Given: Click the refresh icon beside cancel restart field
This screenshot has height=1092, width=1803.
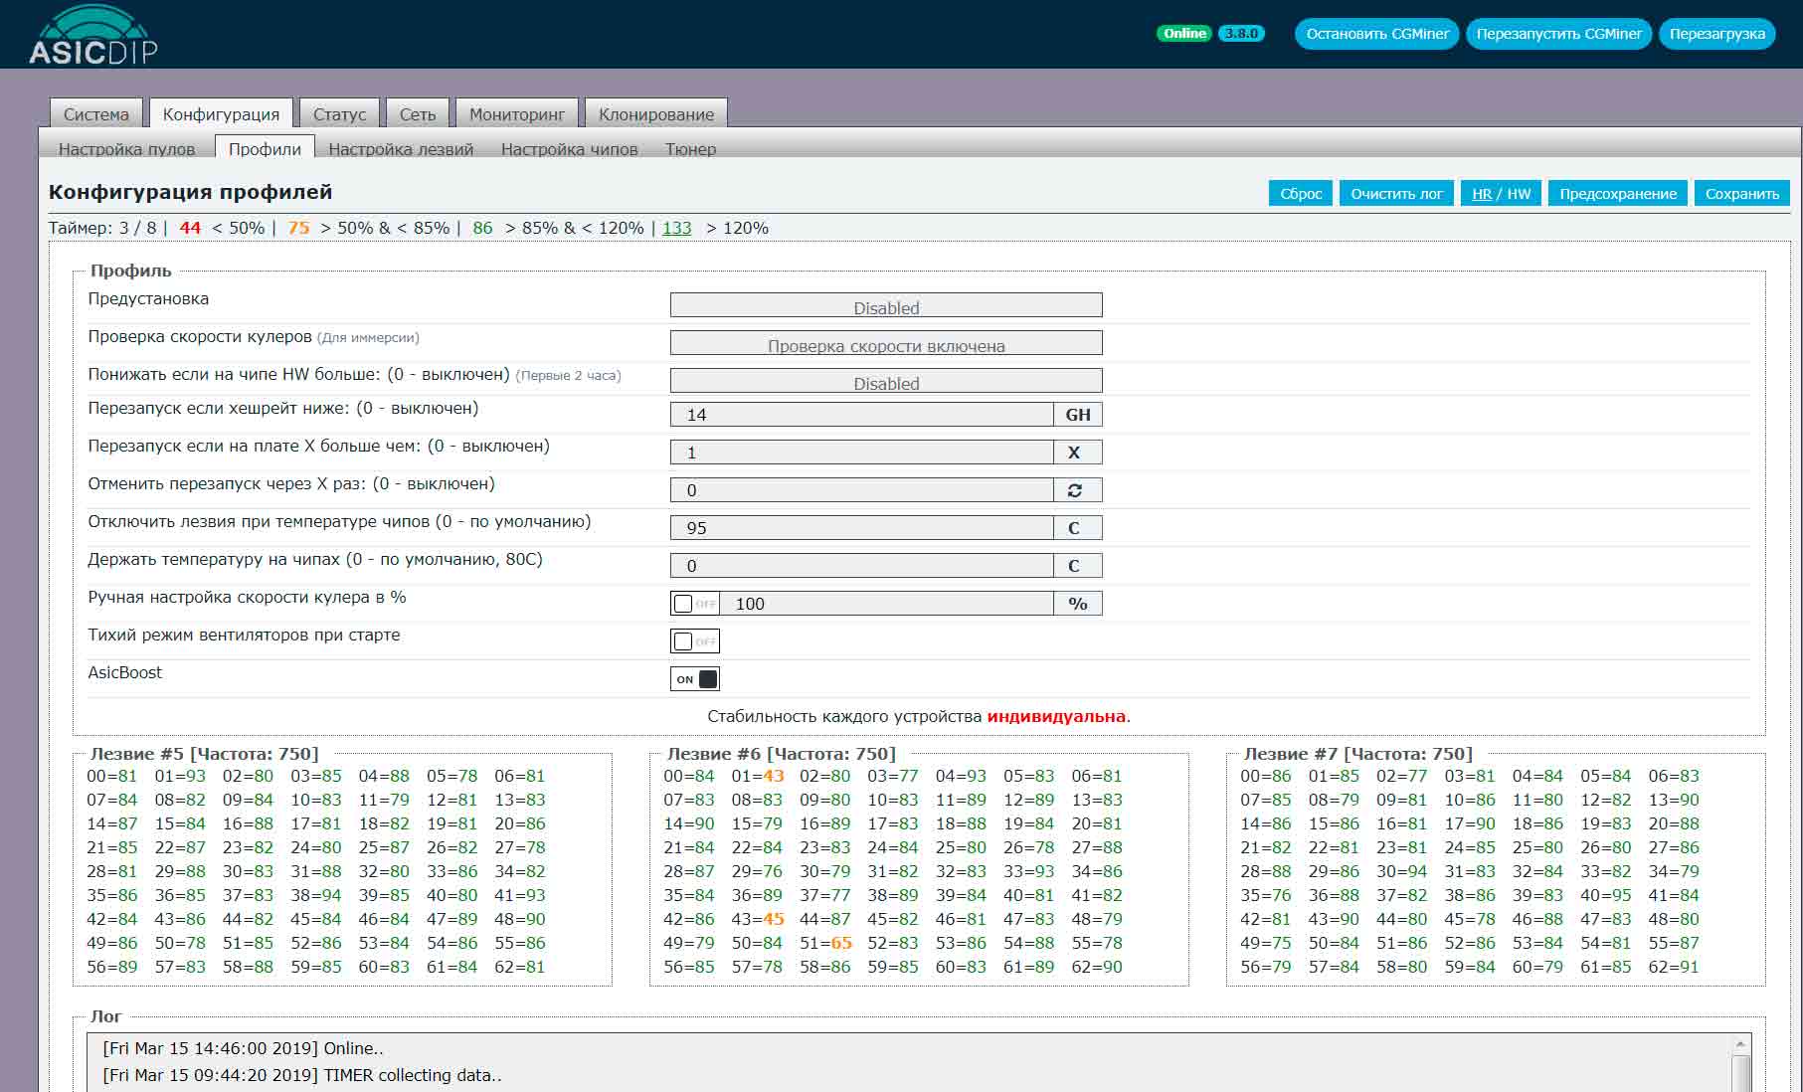Looking at the screenshot, I should 1075,490.
